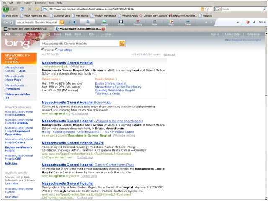Open the Massachusetts General Jobs sidebar link
268x201 pixels.
click(15, 69)
